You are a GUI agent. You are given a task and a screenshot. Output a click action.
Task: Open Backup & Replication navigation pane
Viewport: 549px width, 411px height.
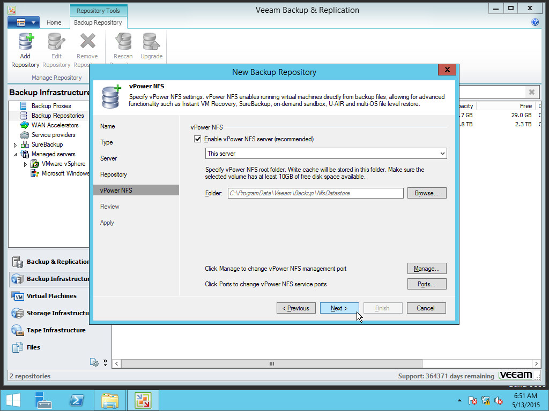pyautogui.click(x=49, y=262)
